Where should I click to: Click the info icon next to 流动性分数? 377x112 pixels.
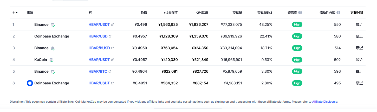pos(338,13)
